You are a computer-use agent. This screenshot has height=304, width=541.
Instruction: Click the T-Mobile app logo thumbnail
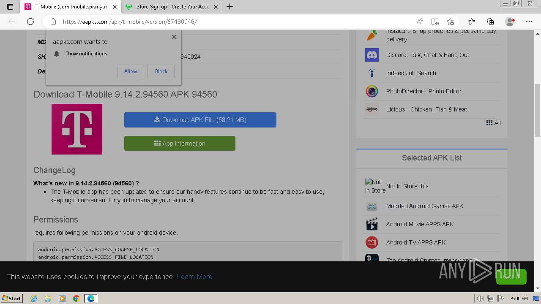(77, 129)
